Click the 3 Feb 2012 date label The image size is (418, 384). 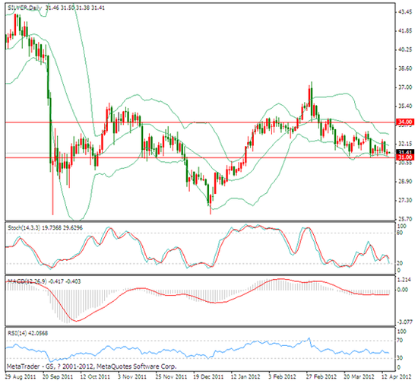(x=282, y=377)
